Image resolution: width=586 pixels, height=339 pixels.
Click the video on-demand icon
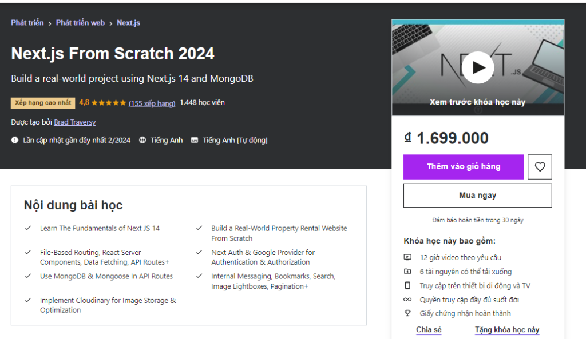coord(407,257)
